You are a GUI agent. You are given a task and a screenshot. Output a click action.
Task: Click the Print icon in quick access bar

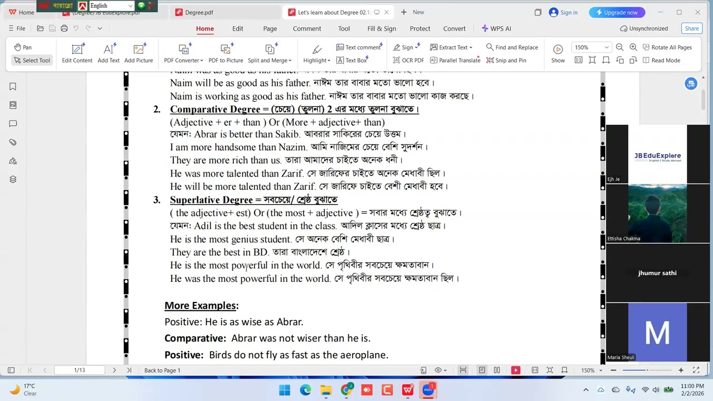pos(64,28)
